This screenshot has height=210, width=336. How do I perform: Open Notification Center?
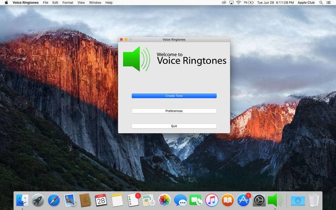click(x=328, y=3)
